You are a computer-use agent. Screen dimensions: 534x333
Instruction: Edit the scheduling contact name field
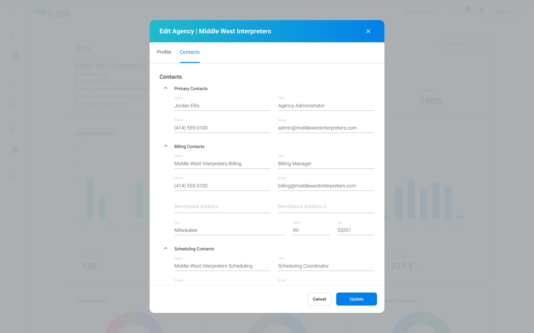pos(222,266)
